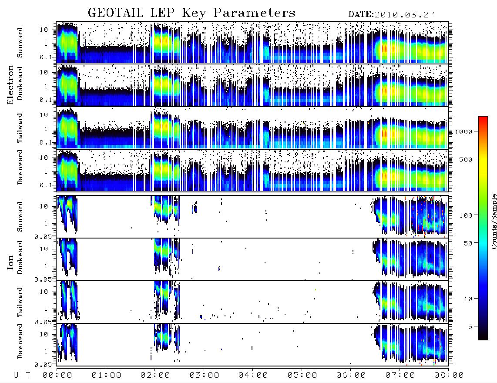Viewport: 497px width, 383px height.
Task: Click the title "GEOTAIL LEP Key Parameters"
Action: pyautogui.click(x=191, y=13)
